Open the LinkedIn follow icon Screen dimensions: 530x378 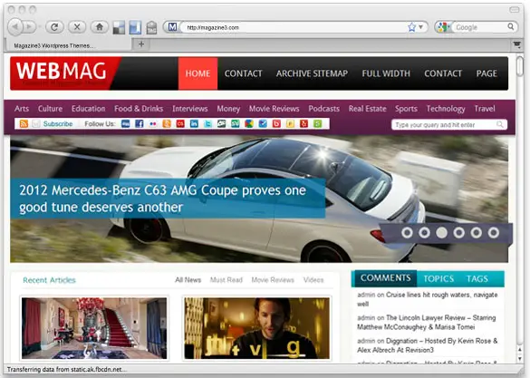pos(194,124)
